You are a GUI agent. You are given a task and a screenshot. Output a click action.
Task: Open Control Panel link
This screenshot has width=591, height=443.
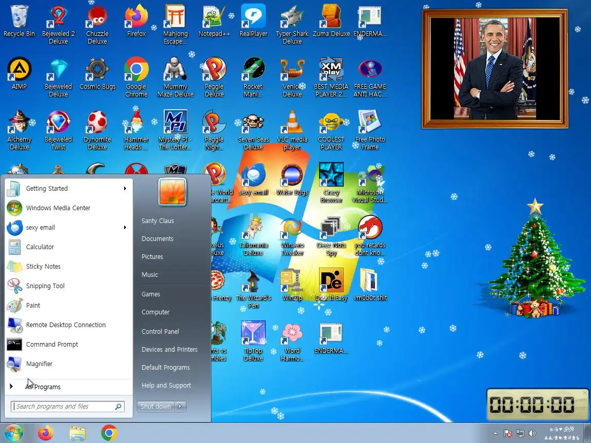click(160, 332)
